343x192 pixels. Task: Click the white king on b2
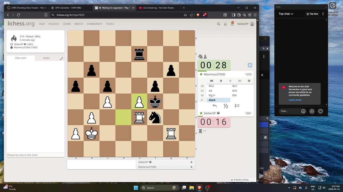[x=92, y=133]
